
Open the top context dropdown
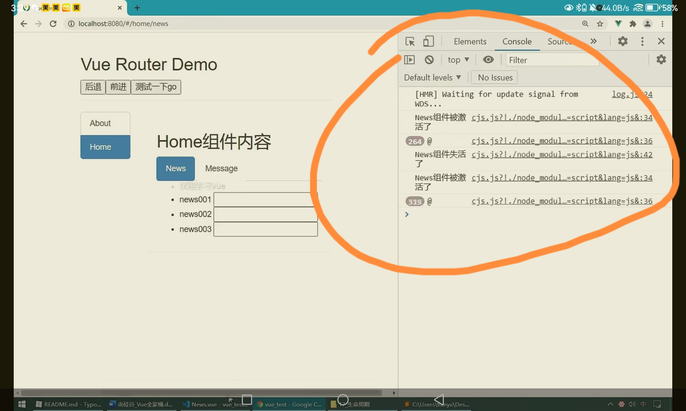pyautogui.click(x=458, y=60)
